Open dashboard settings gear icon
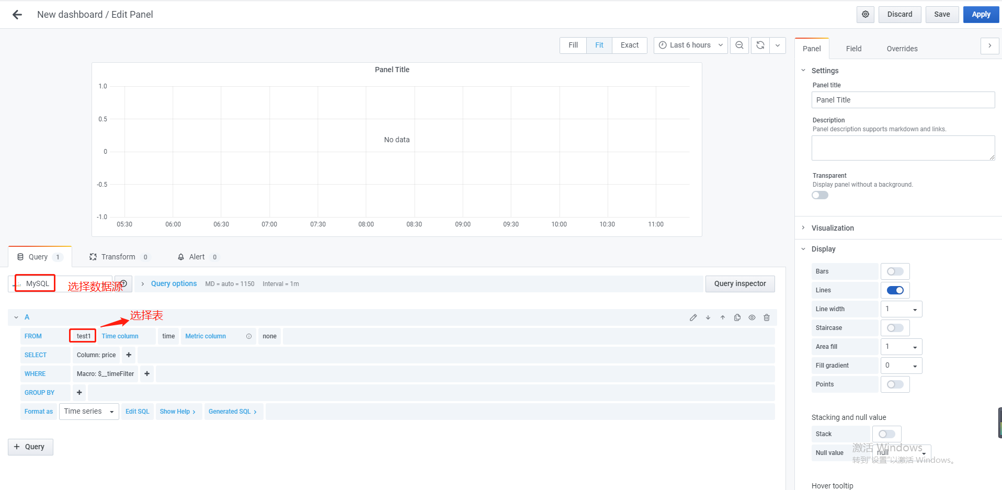This screenshot has width=1002, height=490. pyautogui.click(x=866, y=14)
